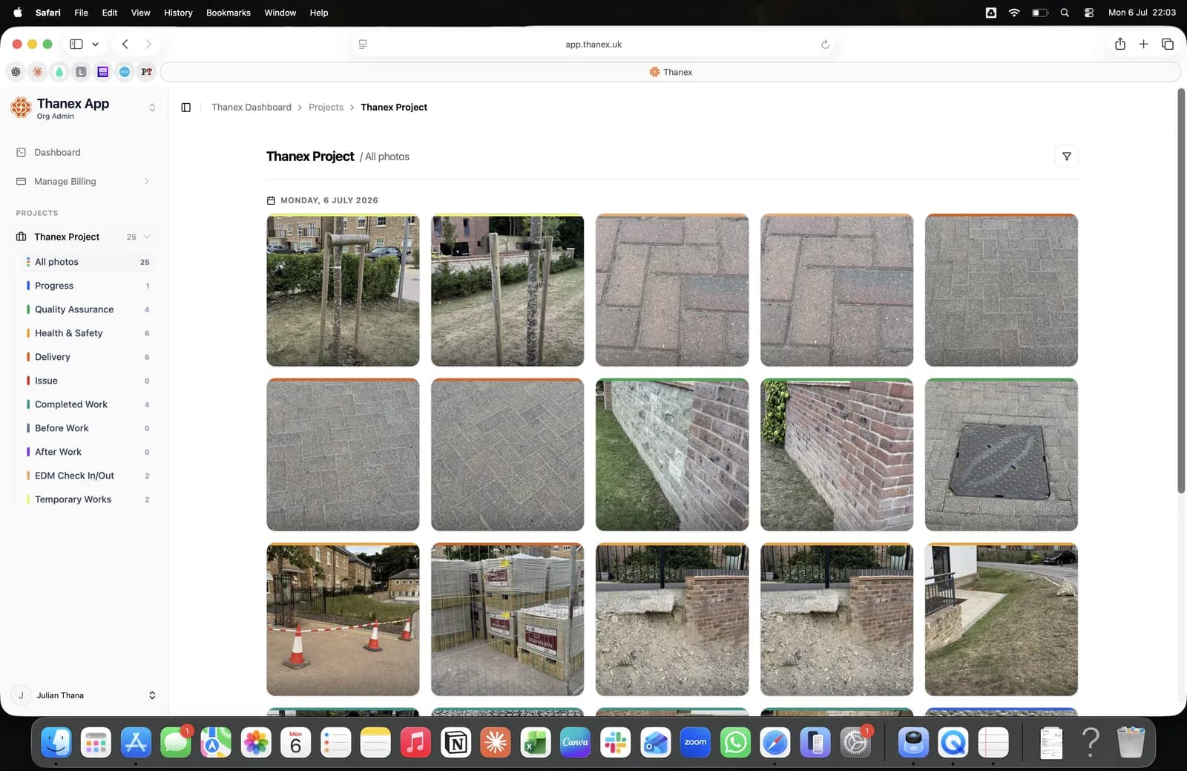Open the blue Xero pinned tab

point(125,72)
